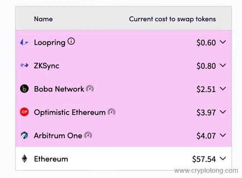The width and height of the screenshot is (242, 178).
Task: Expand the Ethereum $57.54 chevron
Action: (223, 158)
